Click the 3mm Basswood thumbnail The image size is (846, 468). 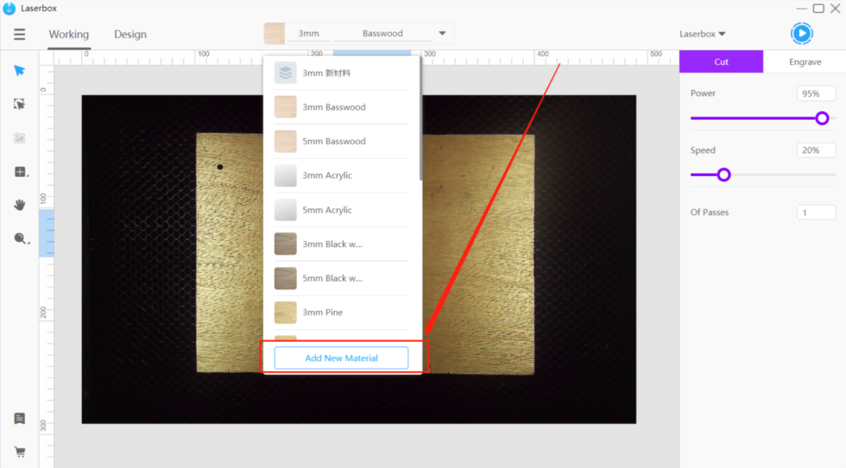(286, 107)
